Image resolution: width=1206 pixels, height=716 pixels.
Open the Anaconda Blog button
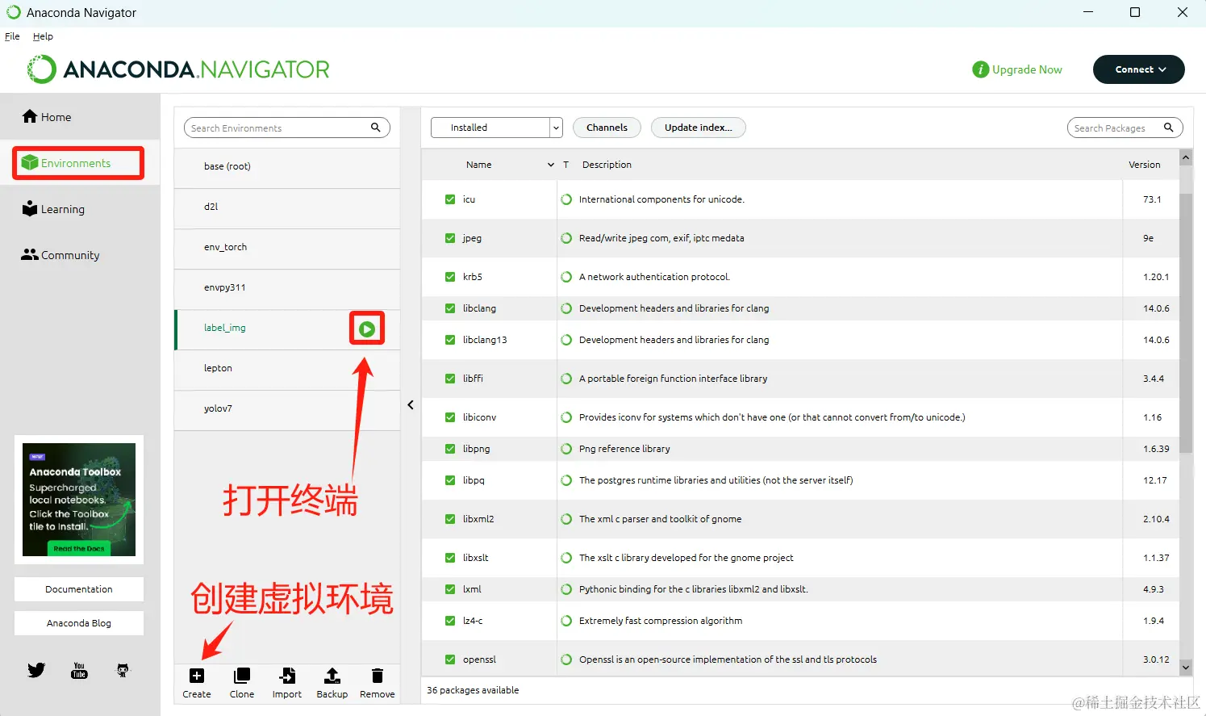(x=79, y=623)
